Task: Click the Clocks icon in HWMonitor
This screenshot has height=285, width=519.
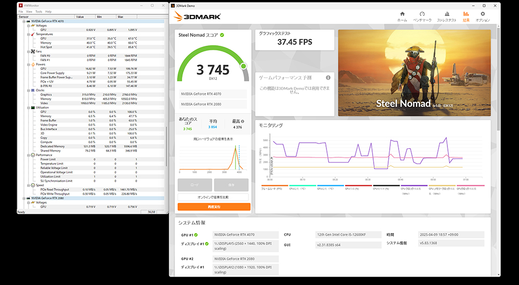Action: (x=33, y=90)
